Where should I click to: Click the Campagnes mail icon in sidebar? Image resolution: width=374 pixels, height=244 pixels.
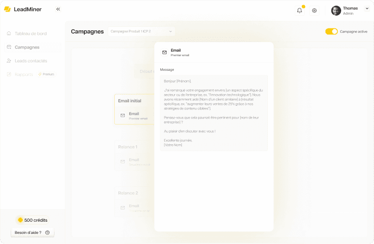point(9,47)
